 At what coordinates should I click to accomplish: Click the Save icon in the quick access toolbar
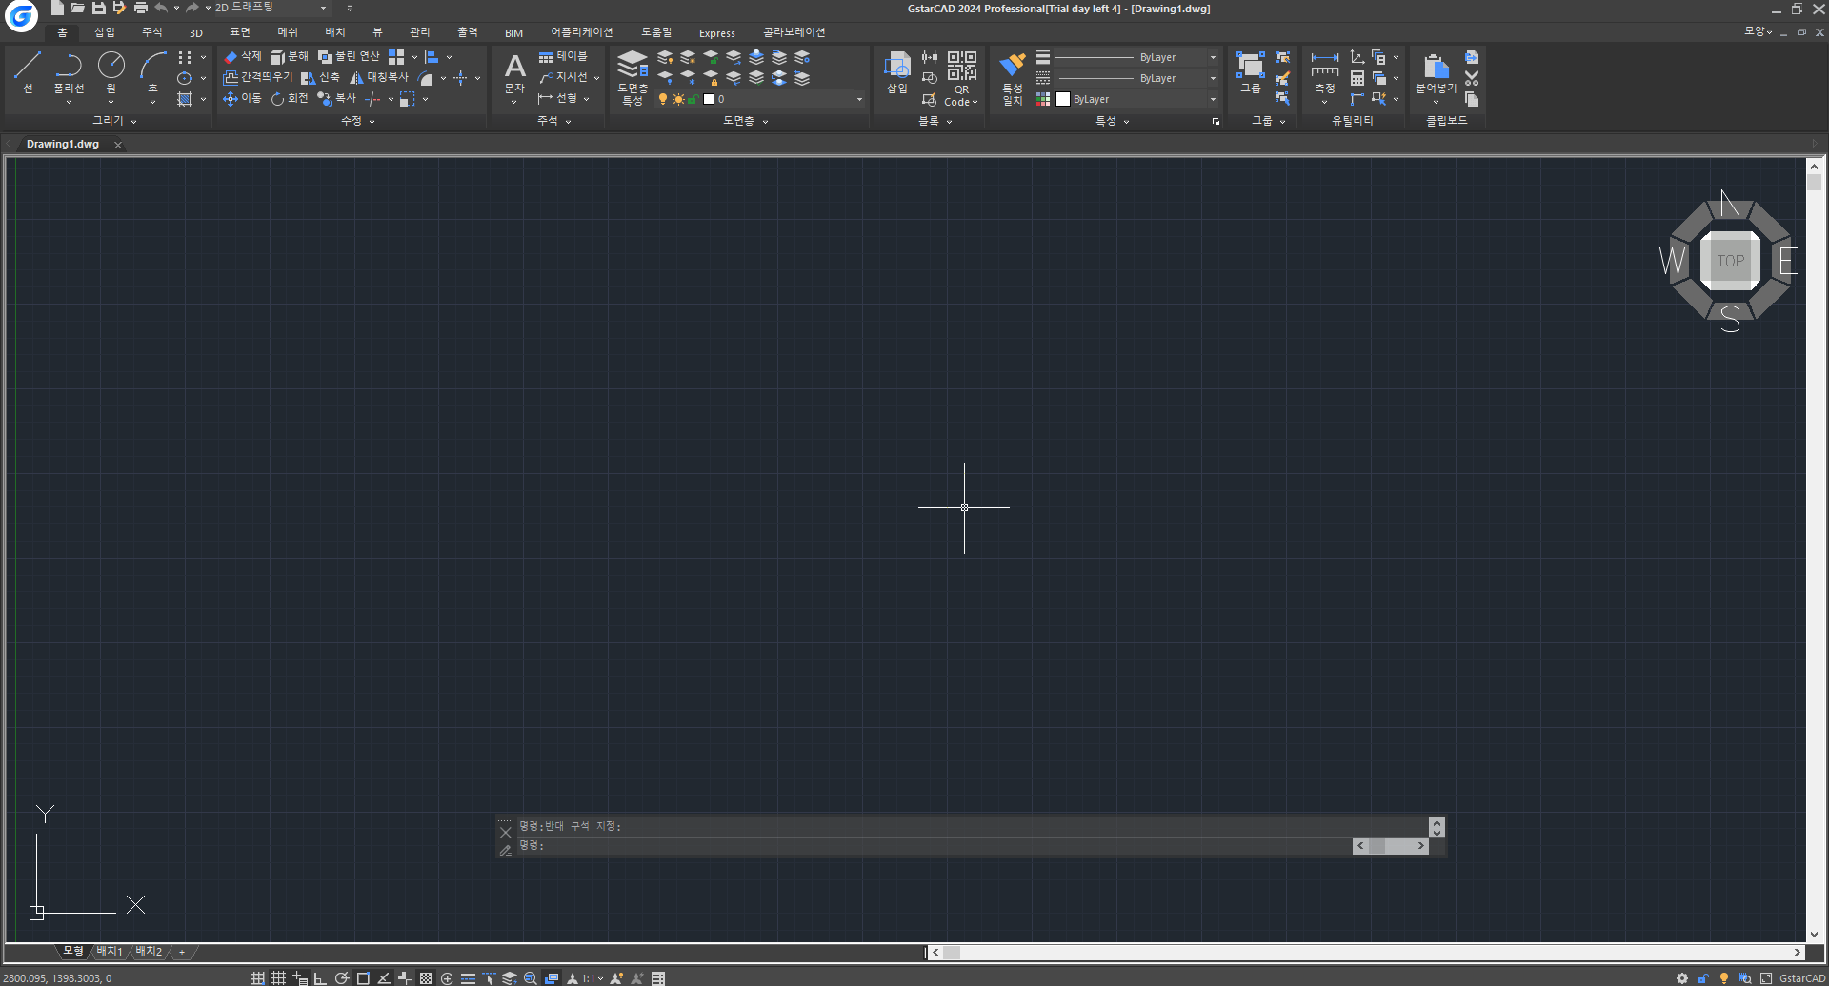tap(98, 8)
